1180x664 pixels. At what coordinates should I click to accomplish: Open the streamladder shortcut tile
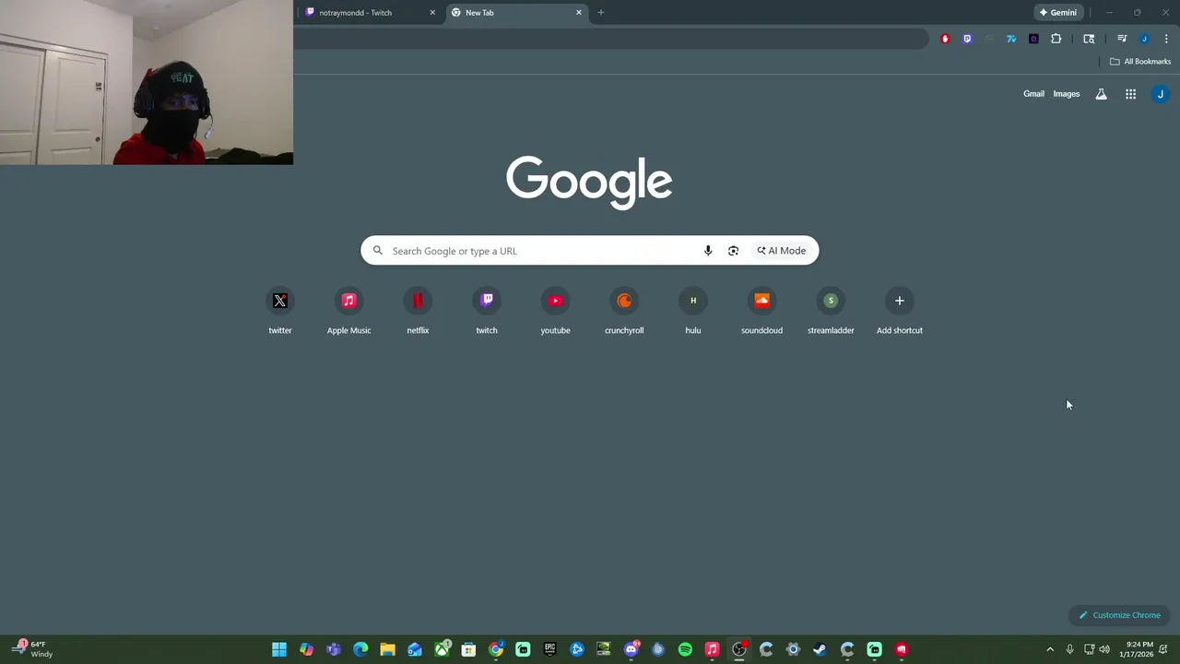[831, 312]
